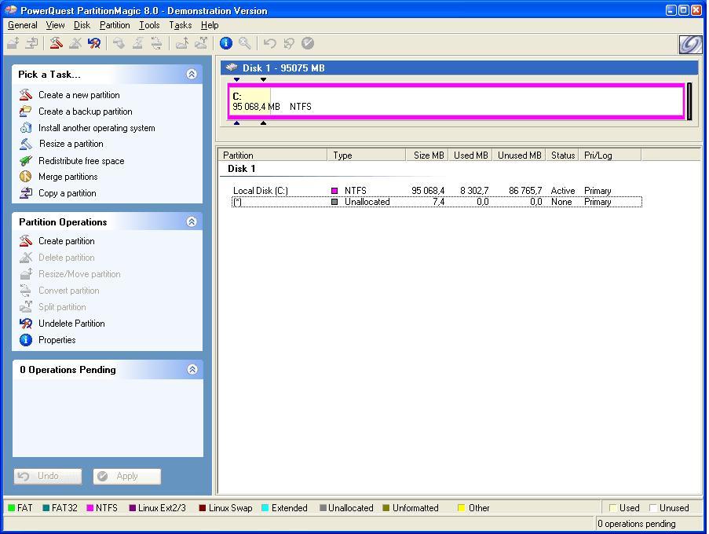Collapse the Partition Operations panel

[192, 221]
